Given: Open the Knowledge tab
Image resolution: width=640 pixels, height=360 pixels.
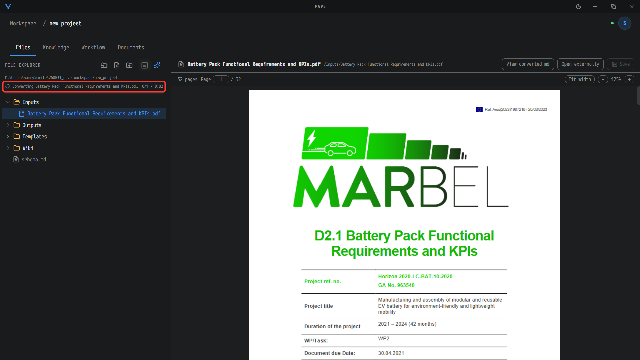Looking at the screenshot, I should [56, 47].
